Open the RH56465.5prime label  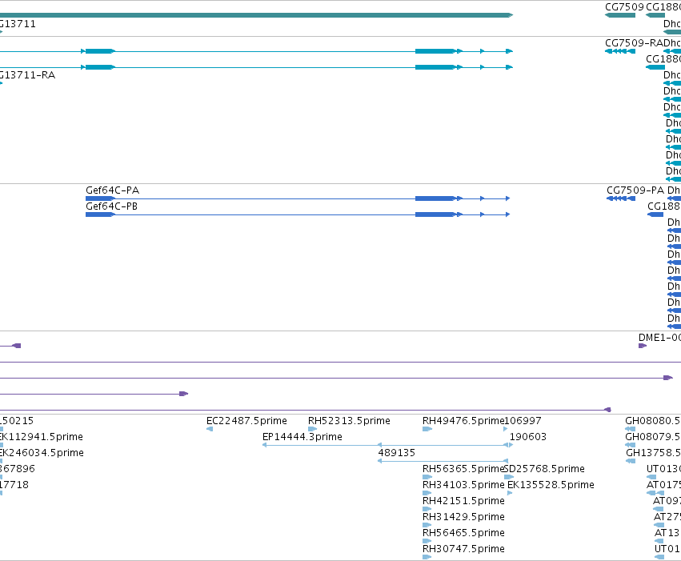tap(463, 533)
